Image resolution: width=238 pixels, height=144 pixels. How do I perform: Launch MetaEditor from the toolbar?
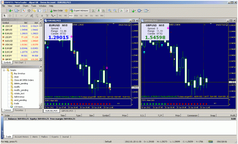point(66,11)
